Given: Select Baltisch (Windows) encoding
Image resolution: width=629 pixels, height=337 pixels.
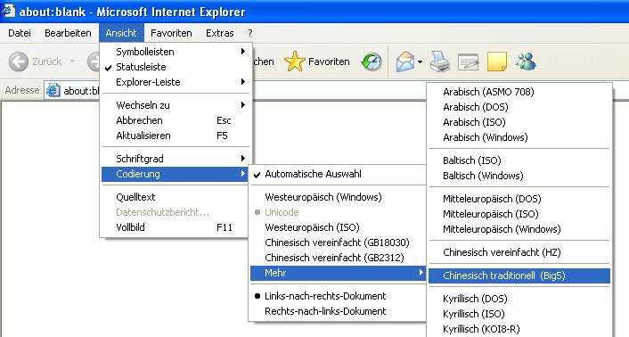Looking at the screenshot, I should click(x=519, y=176).
